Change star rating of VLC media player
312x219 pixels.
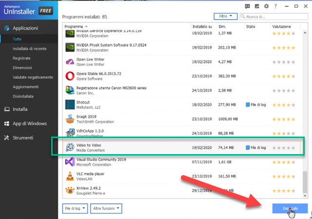[x=284, y=176]
